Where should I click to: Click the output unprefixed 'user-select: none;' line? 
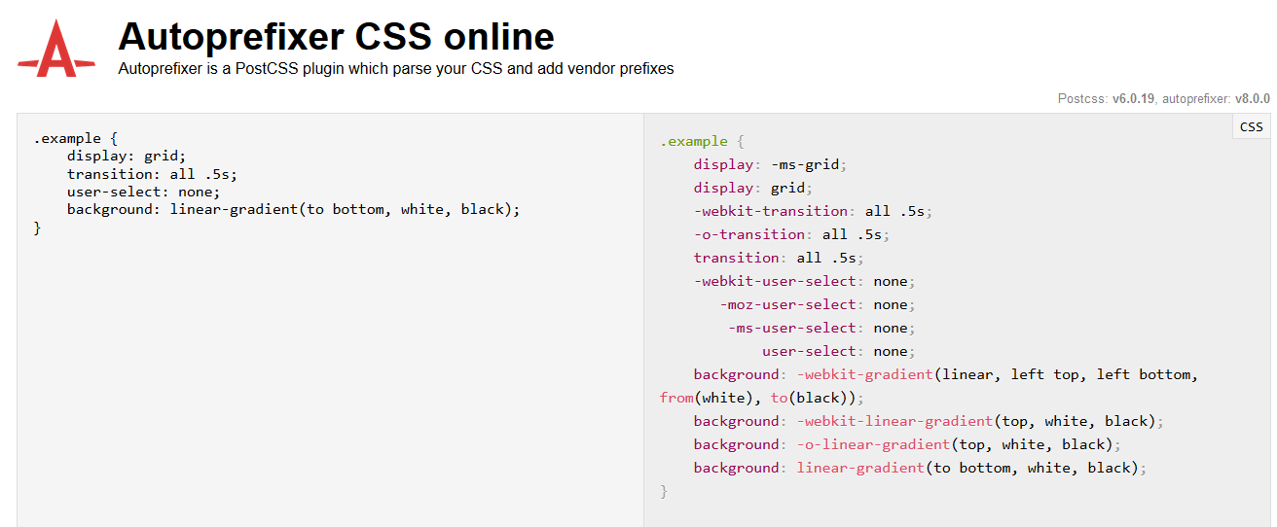point(839,351)
